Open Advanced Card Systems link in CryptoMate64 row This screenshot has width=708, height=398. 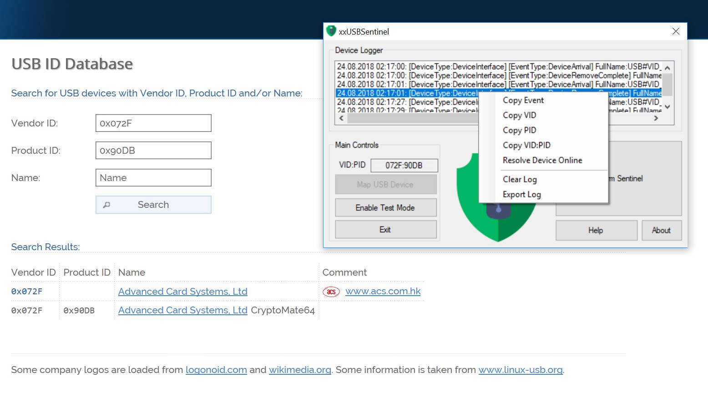pos(183,310)
